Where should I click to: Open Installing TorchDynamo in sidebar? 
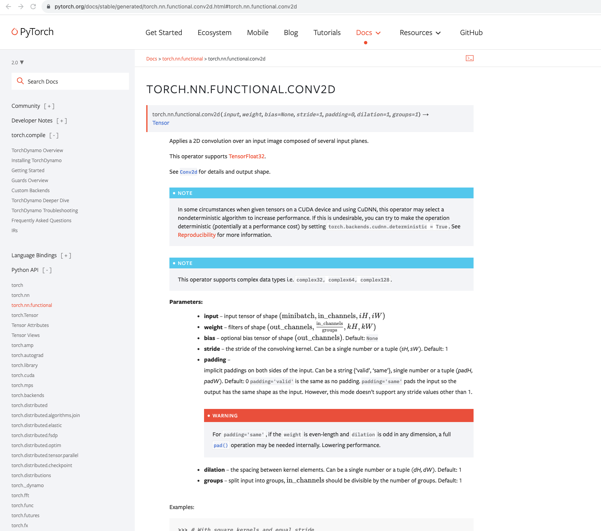point(37,160)
